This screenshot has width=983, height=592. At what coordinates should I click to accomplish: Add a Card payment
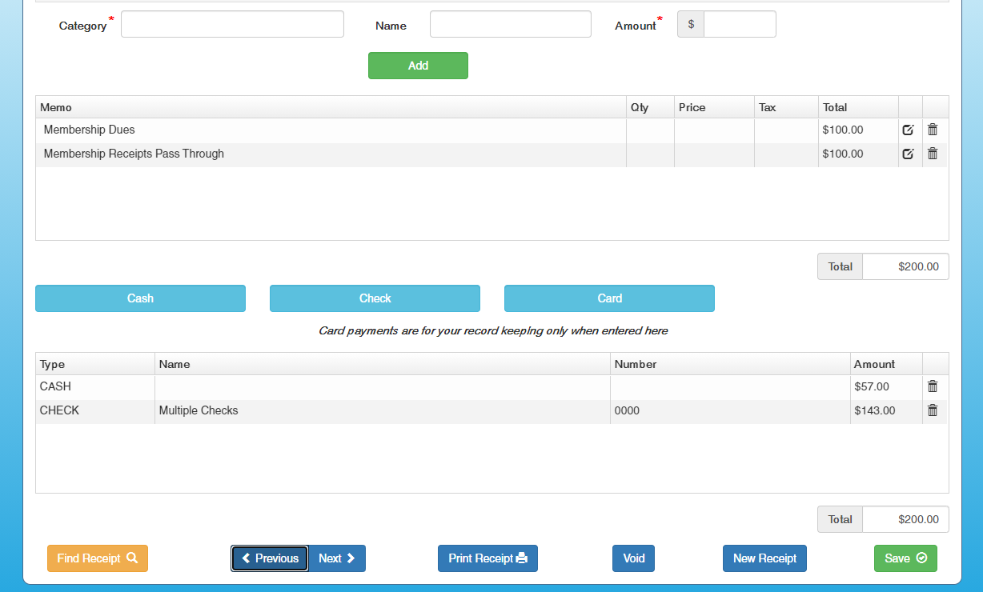[x=609, y=298]
